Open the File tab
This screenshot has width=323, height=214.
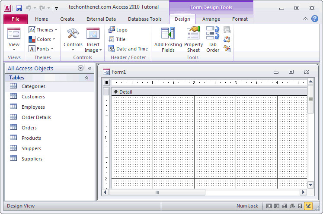pos(16,19)
